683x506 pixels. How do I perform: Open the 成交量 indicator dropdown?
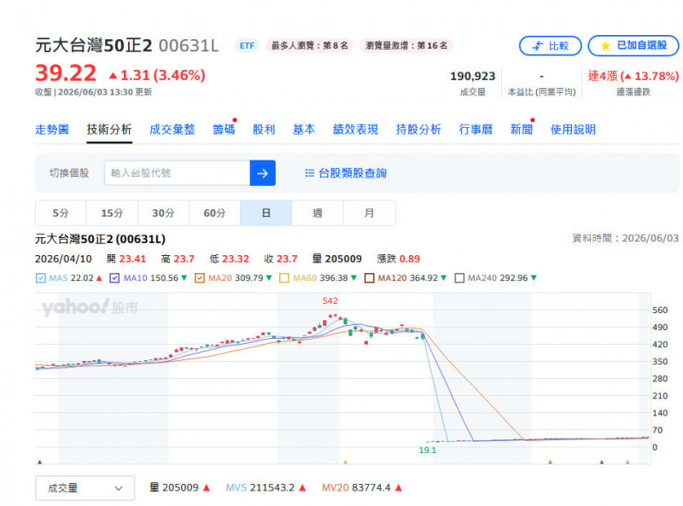coord(85,488)
